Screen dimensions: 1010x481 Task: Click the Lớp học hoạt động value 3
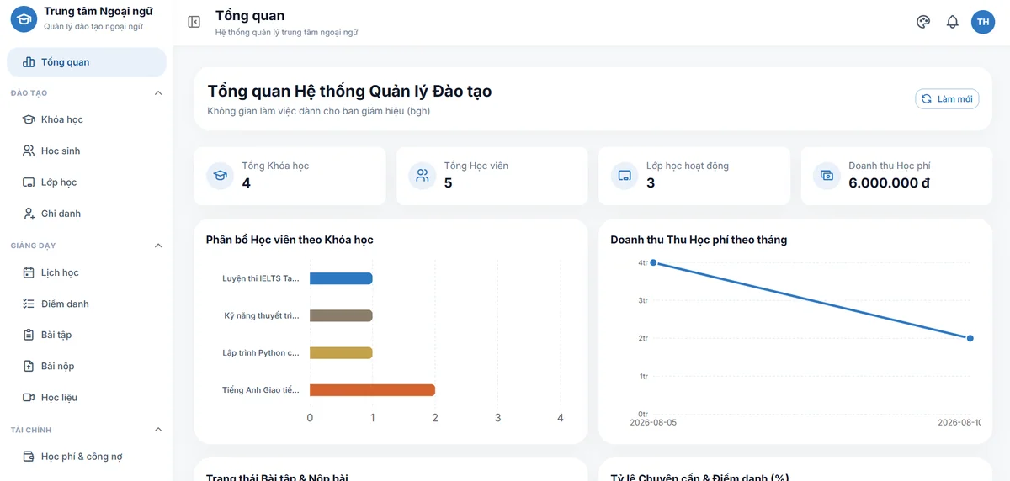point(651,183)
